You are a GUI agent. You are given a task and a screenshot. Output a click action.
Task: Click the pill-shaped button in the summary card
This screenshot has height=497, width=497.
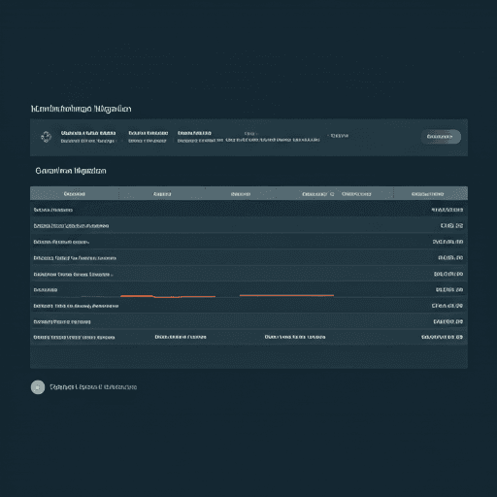tap(441, 137)
